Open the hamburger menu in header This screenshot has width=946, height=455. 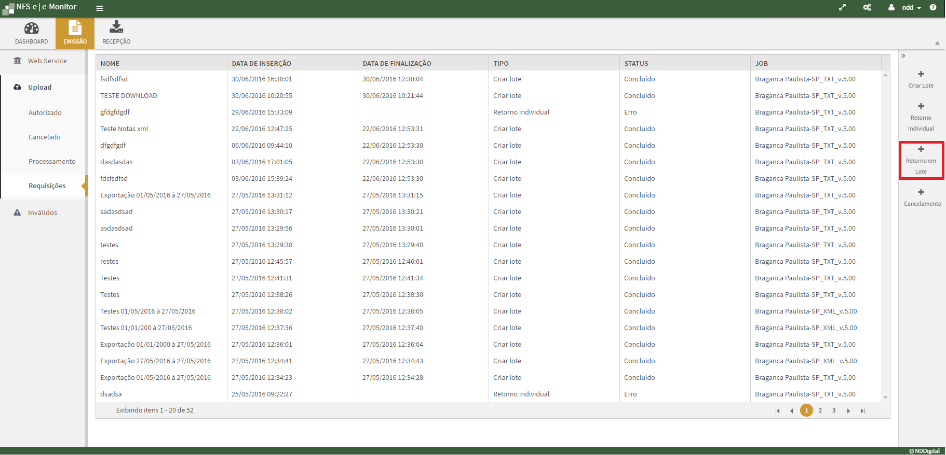100,8
